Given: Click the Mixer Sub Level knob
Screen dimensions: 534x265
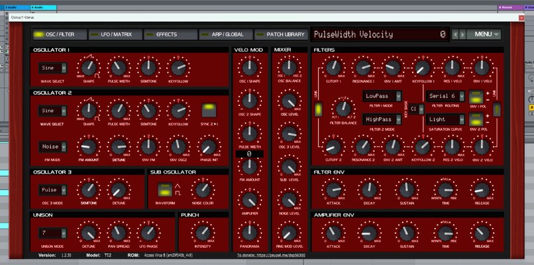Looking at the screenshot, I should 289,166.
